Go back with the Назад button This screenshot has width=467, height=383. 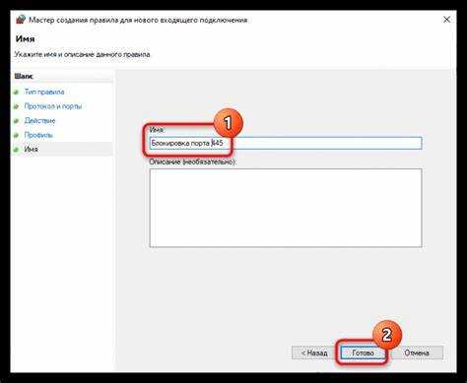click(x=314, y=352)
